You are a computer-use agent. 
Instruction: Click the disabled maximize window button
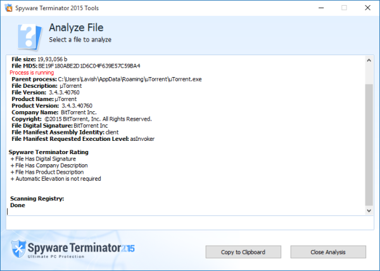(344, 8)
